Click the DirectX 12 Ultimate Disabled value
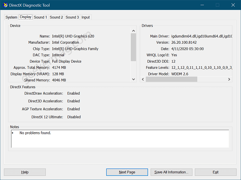Screen dimensions: 241x180 pyautogui.click(x=74, y=117)
